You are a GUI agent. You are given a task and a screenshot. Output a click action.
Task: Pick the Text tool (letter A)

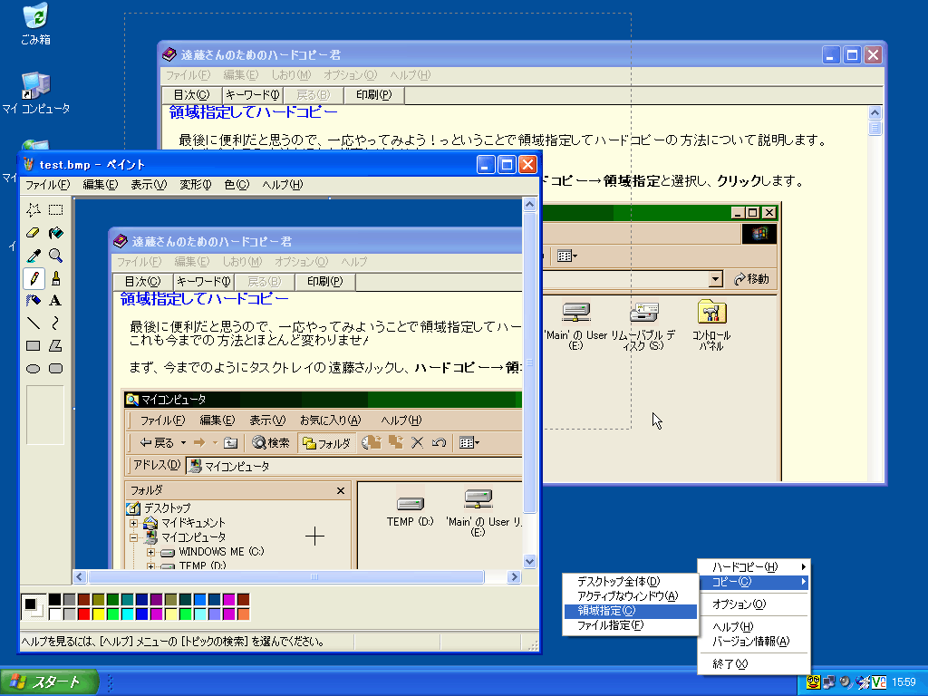pos(55,300)
